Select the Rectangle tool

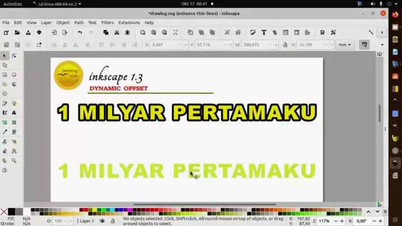[5, 74]
